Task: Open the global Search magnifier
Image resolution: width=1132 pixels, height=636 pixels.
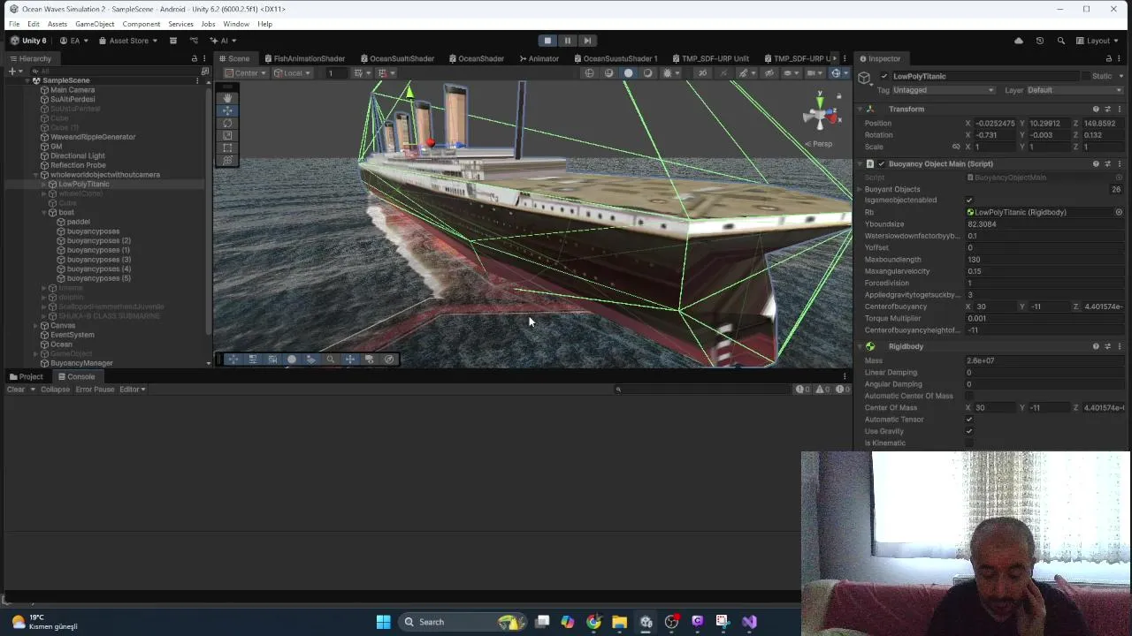Action: 1061,41
